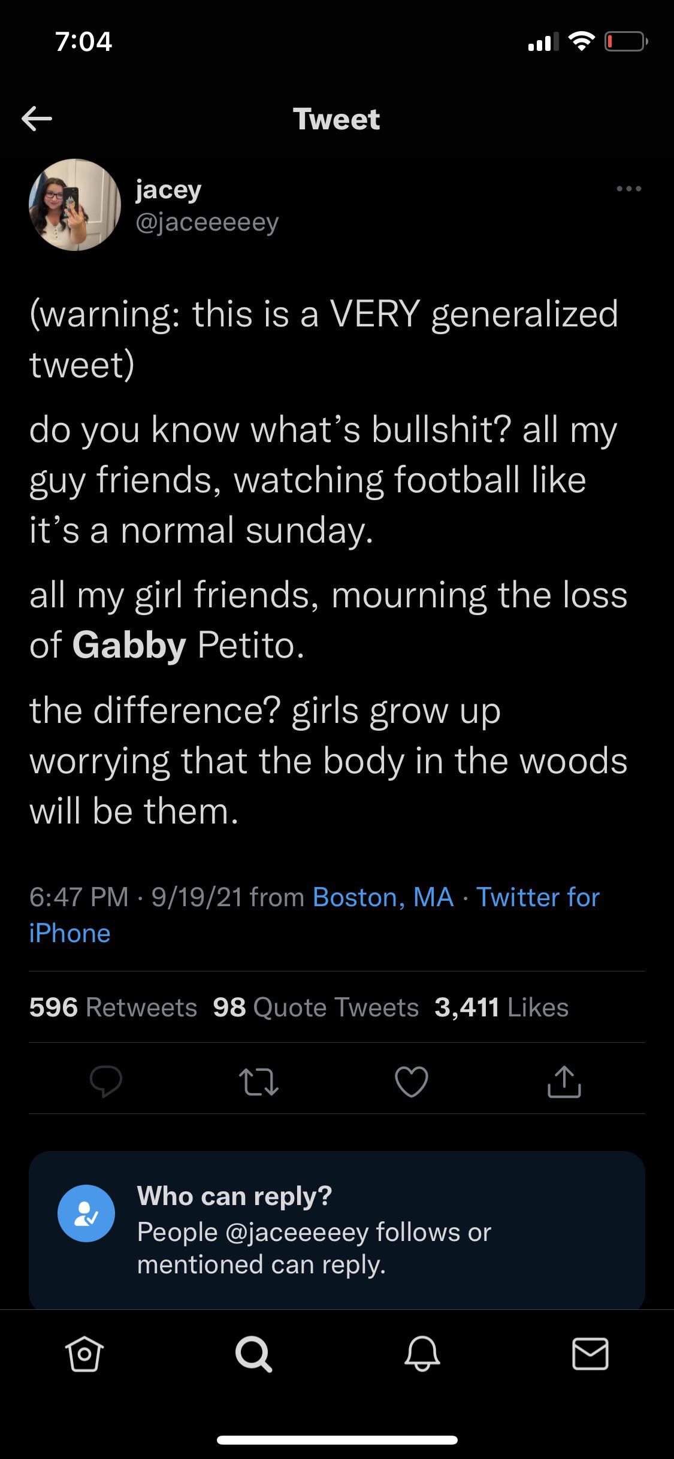The width and height of the screenshot is (674, 1459).
Task: Share the tweet via share icon
Action: pyautogui.click(x=564, y=1082)
